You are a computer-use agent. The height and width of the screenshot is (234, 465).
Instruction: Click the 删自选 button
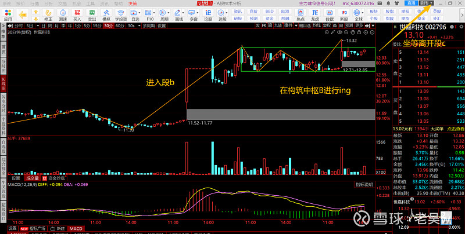click(305, 25)
